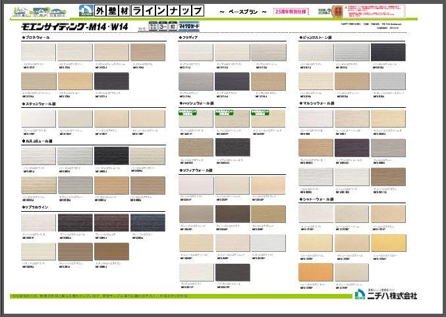Select the first white swatch under リブラルライン
446x317 pixels.
[x=38, y=223]
